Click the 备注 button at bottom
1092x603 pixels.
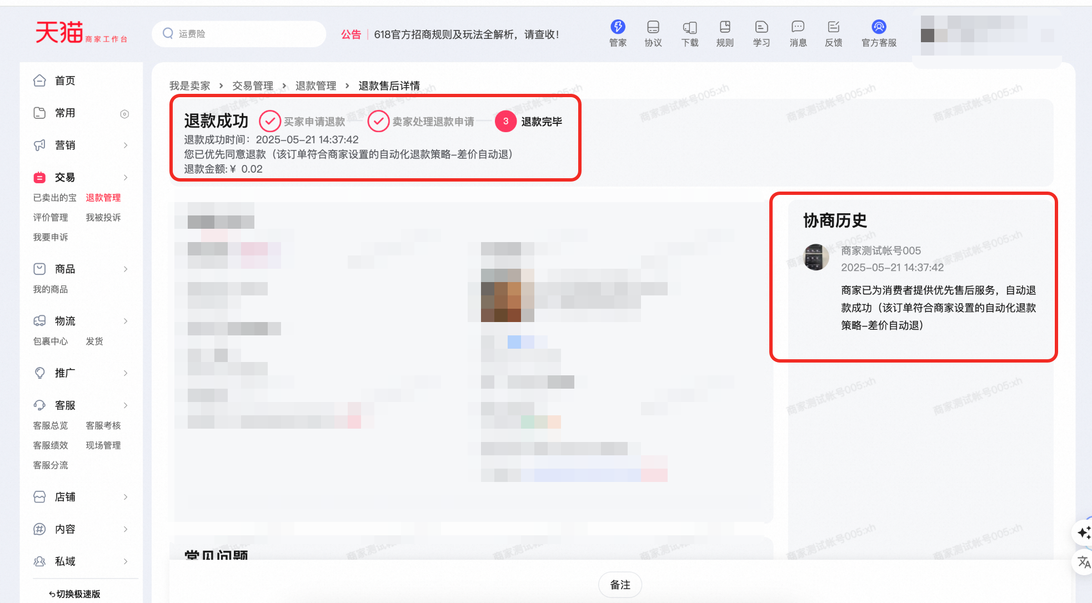[620, 585]
